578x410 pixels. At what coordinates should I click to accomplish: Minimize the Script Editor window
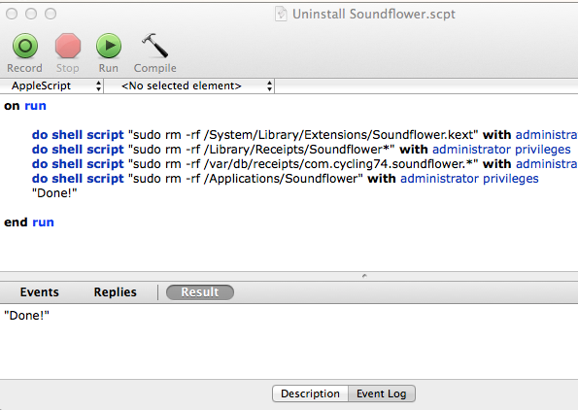(31, 14)
